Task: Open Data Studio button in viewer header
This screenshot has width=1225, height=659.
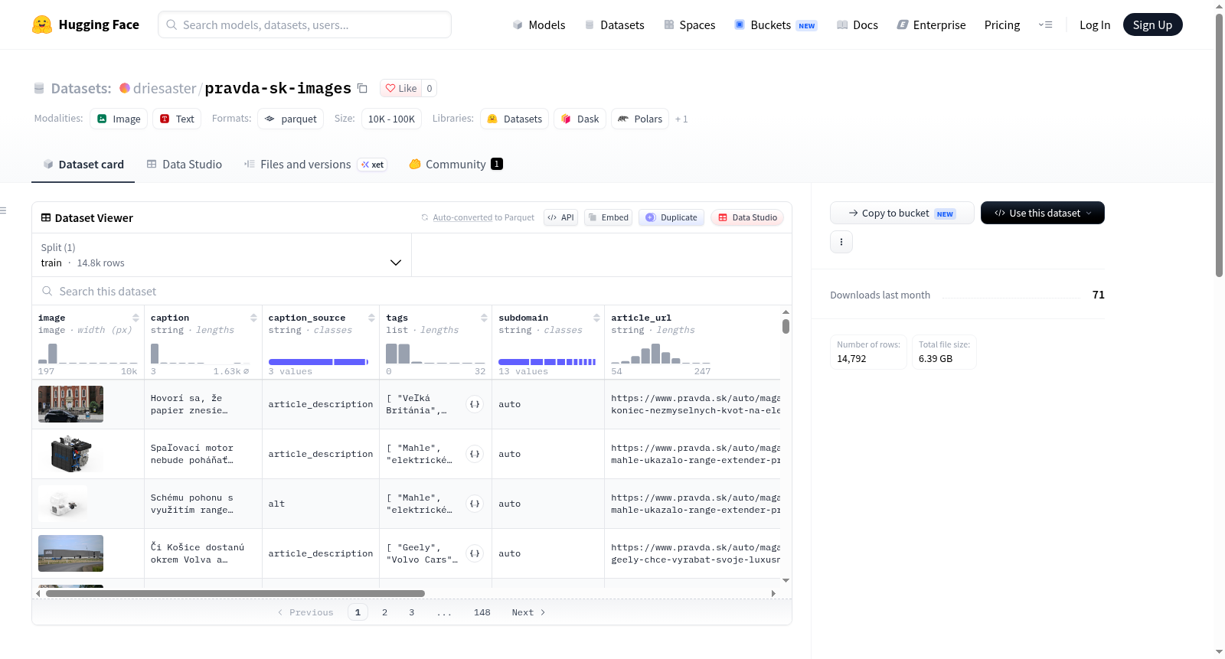Action: point(747,217)
